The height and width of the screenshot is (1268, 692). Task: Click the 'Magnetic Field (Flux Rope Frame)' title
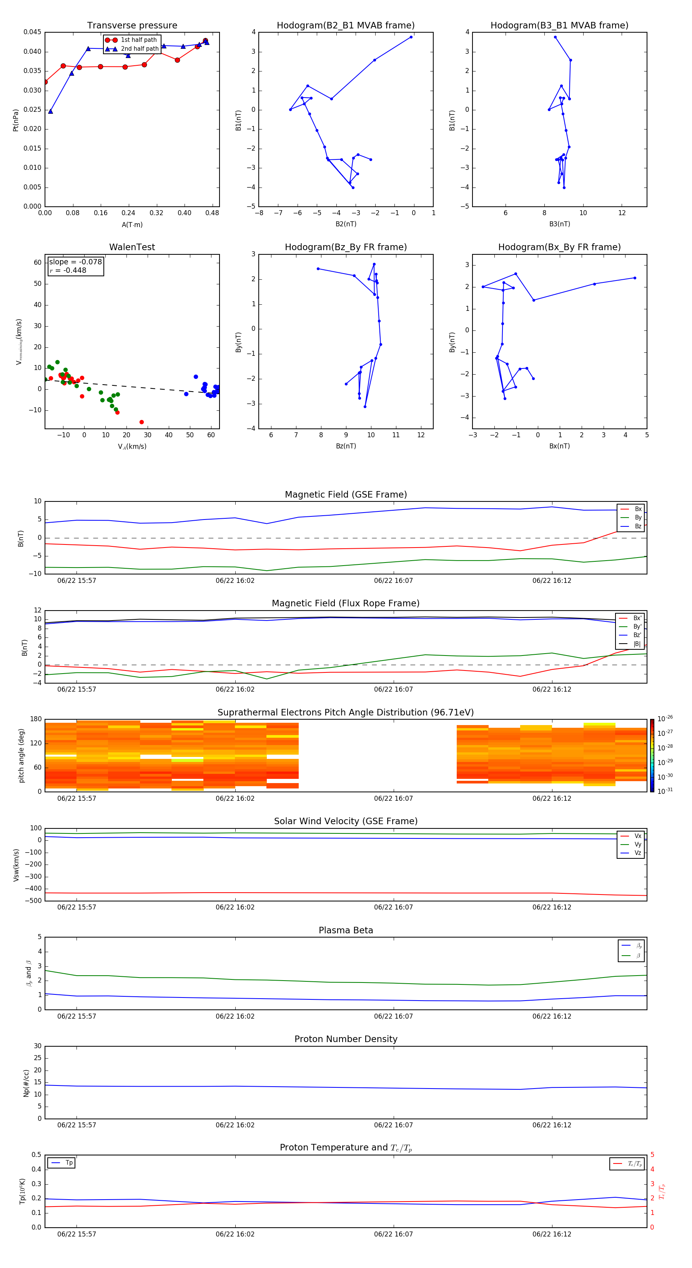pos(346,604)
